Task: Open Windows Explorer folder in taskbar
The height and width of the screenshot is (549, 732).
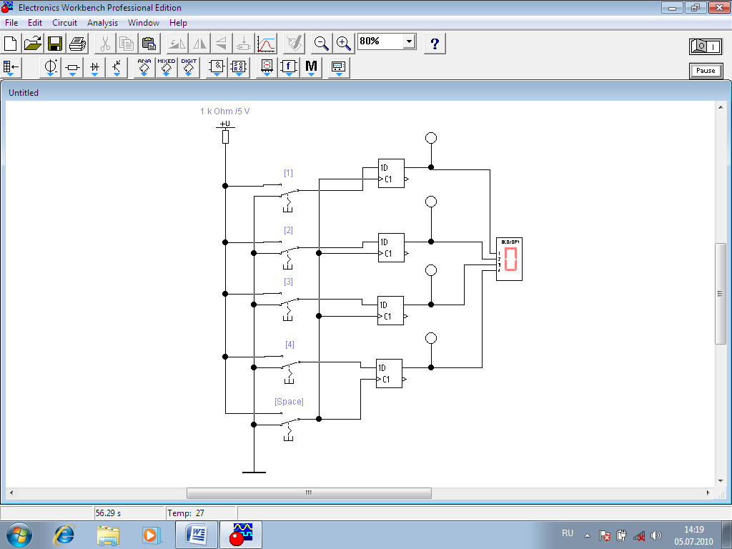Action: click(108, 535)
